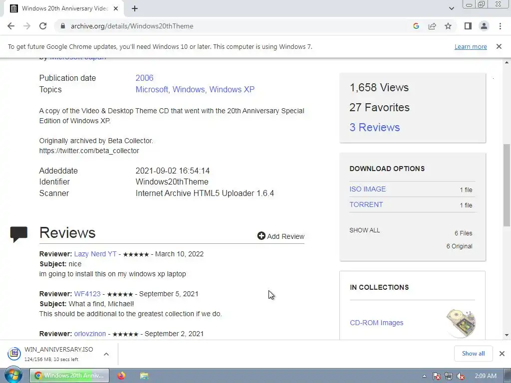Click the CD-ROM Images collection thumbnail

point(461,323)
